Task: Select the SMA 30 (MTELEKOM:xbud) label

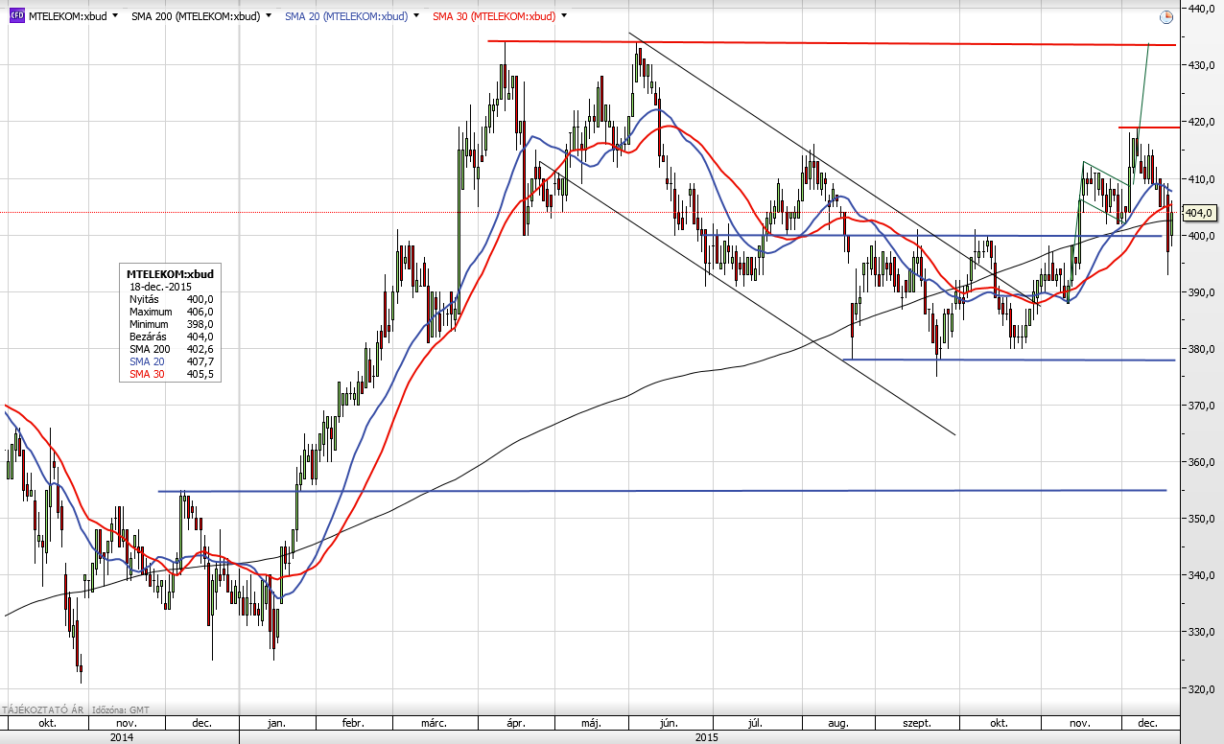Action: point(493,16)
